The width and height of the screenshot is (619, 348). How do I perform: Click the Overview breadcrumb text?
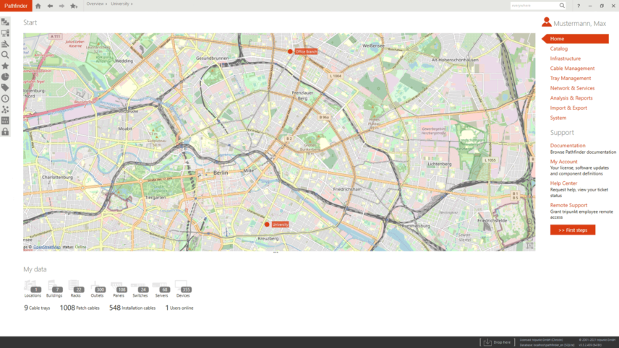pos(95,4)
